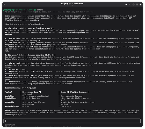The width and height of the screenshot is (145, 129).
Task: Click 'Zusammenfassung: Der Vergleich' heading
Action: (x=20, y=88)
